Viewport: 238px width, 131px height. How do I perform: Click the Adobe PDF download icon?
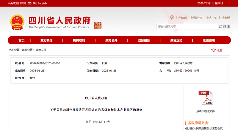pos(206,98)
